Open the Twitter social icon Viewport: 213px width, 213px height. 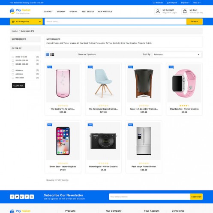[17, 197]
